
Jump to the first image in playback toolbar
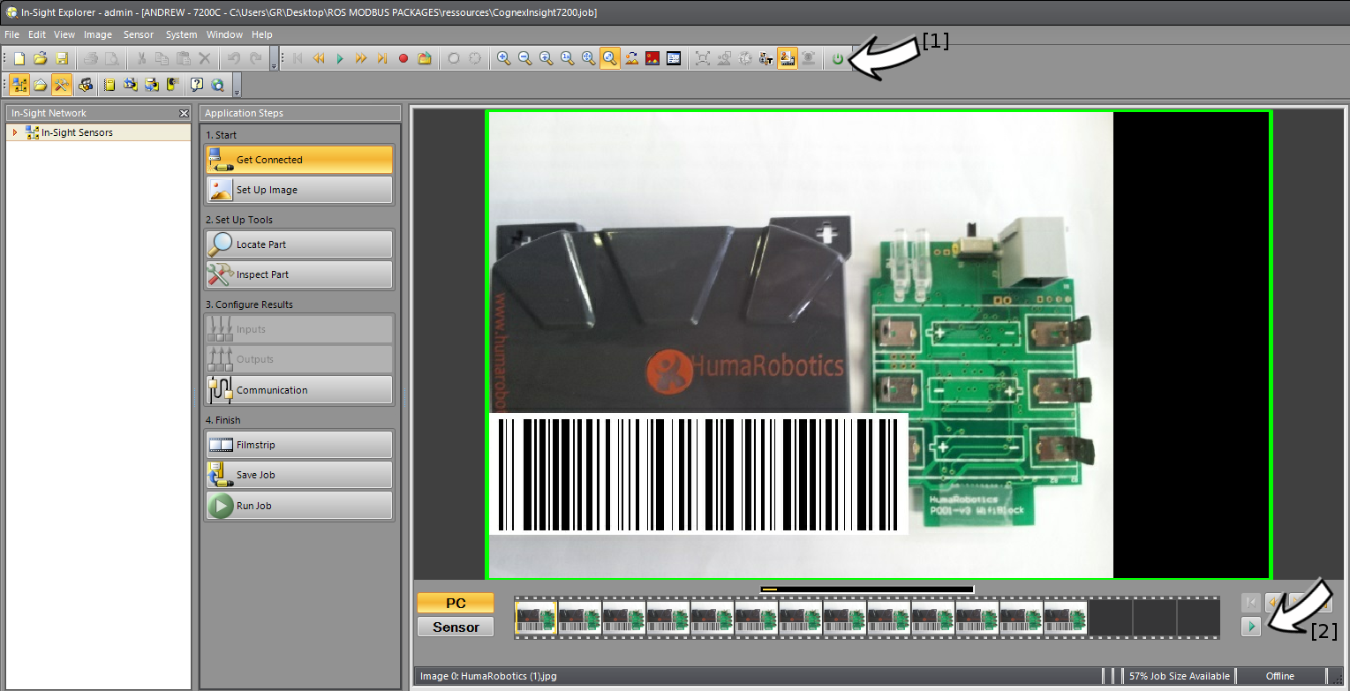(298, 58)
